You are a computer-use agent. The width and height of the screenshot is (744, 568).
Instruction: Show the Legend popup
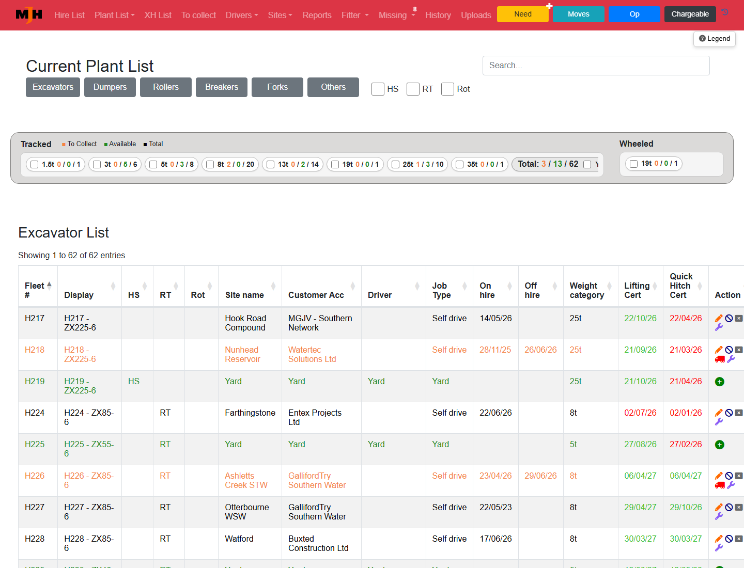pos(715,39)
